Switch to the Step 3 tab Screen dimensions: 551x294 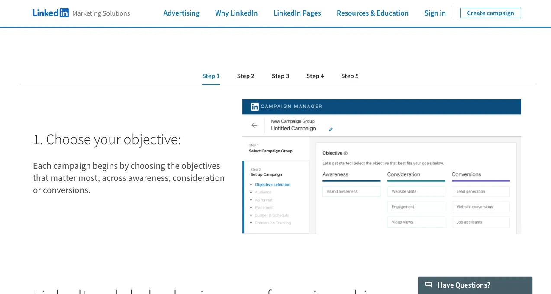point(280,76)
